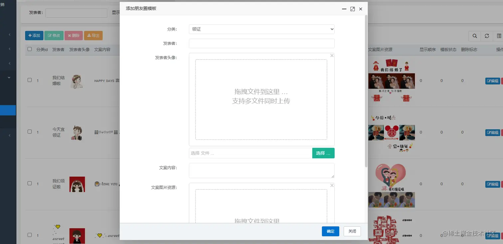Click the 显示顺序 column header
The width and height of the screenshot is (503, 244).
pyautogui.click(x=427, y=49)
